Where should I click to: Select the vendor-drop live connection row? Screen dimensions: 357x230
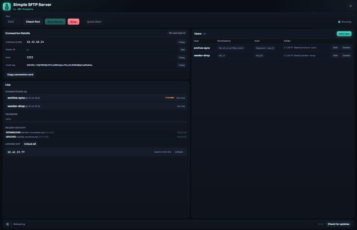96,106
